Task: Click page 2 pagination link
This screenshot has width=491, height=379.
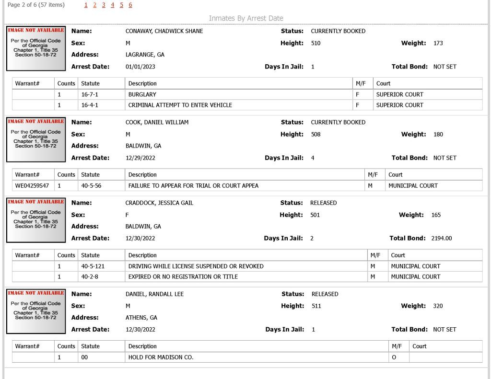Action: 94,5
